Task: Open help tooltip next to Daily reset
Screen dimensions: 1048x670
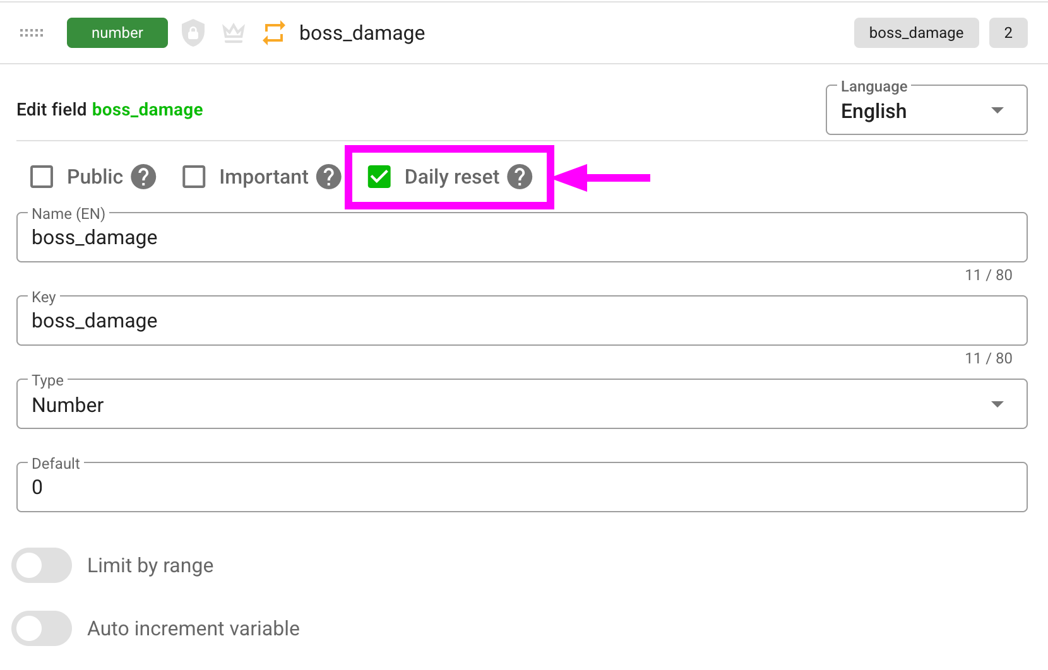Action: 520,177
